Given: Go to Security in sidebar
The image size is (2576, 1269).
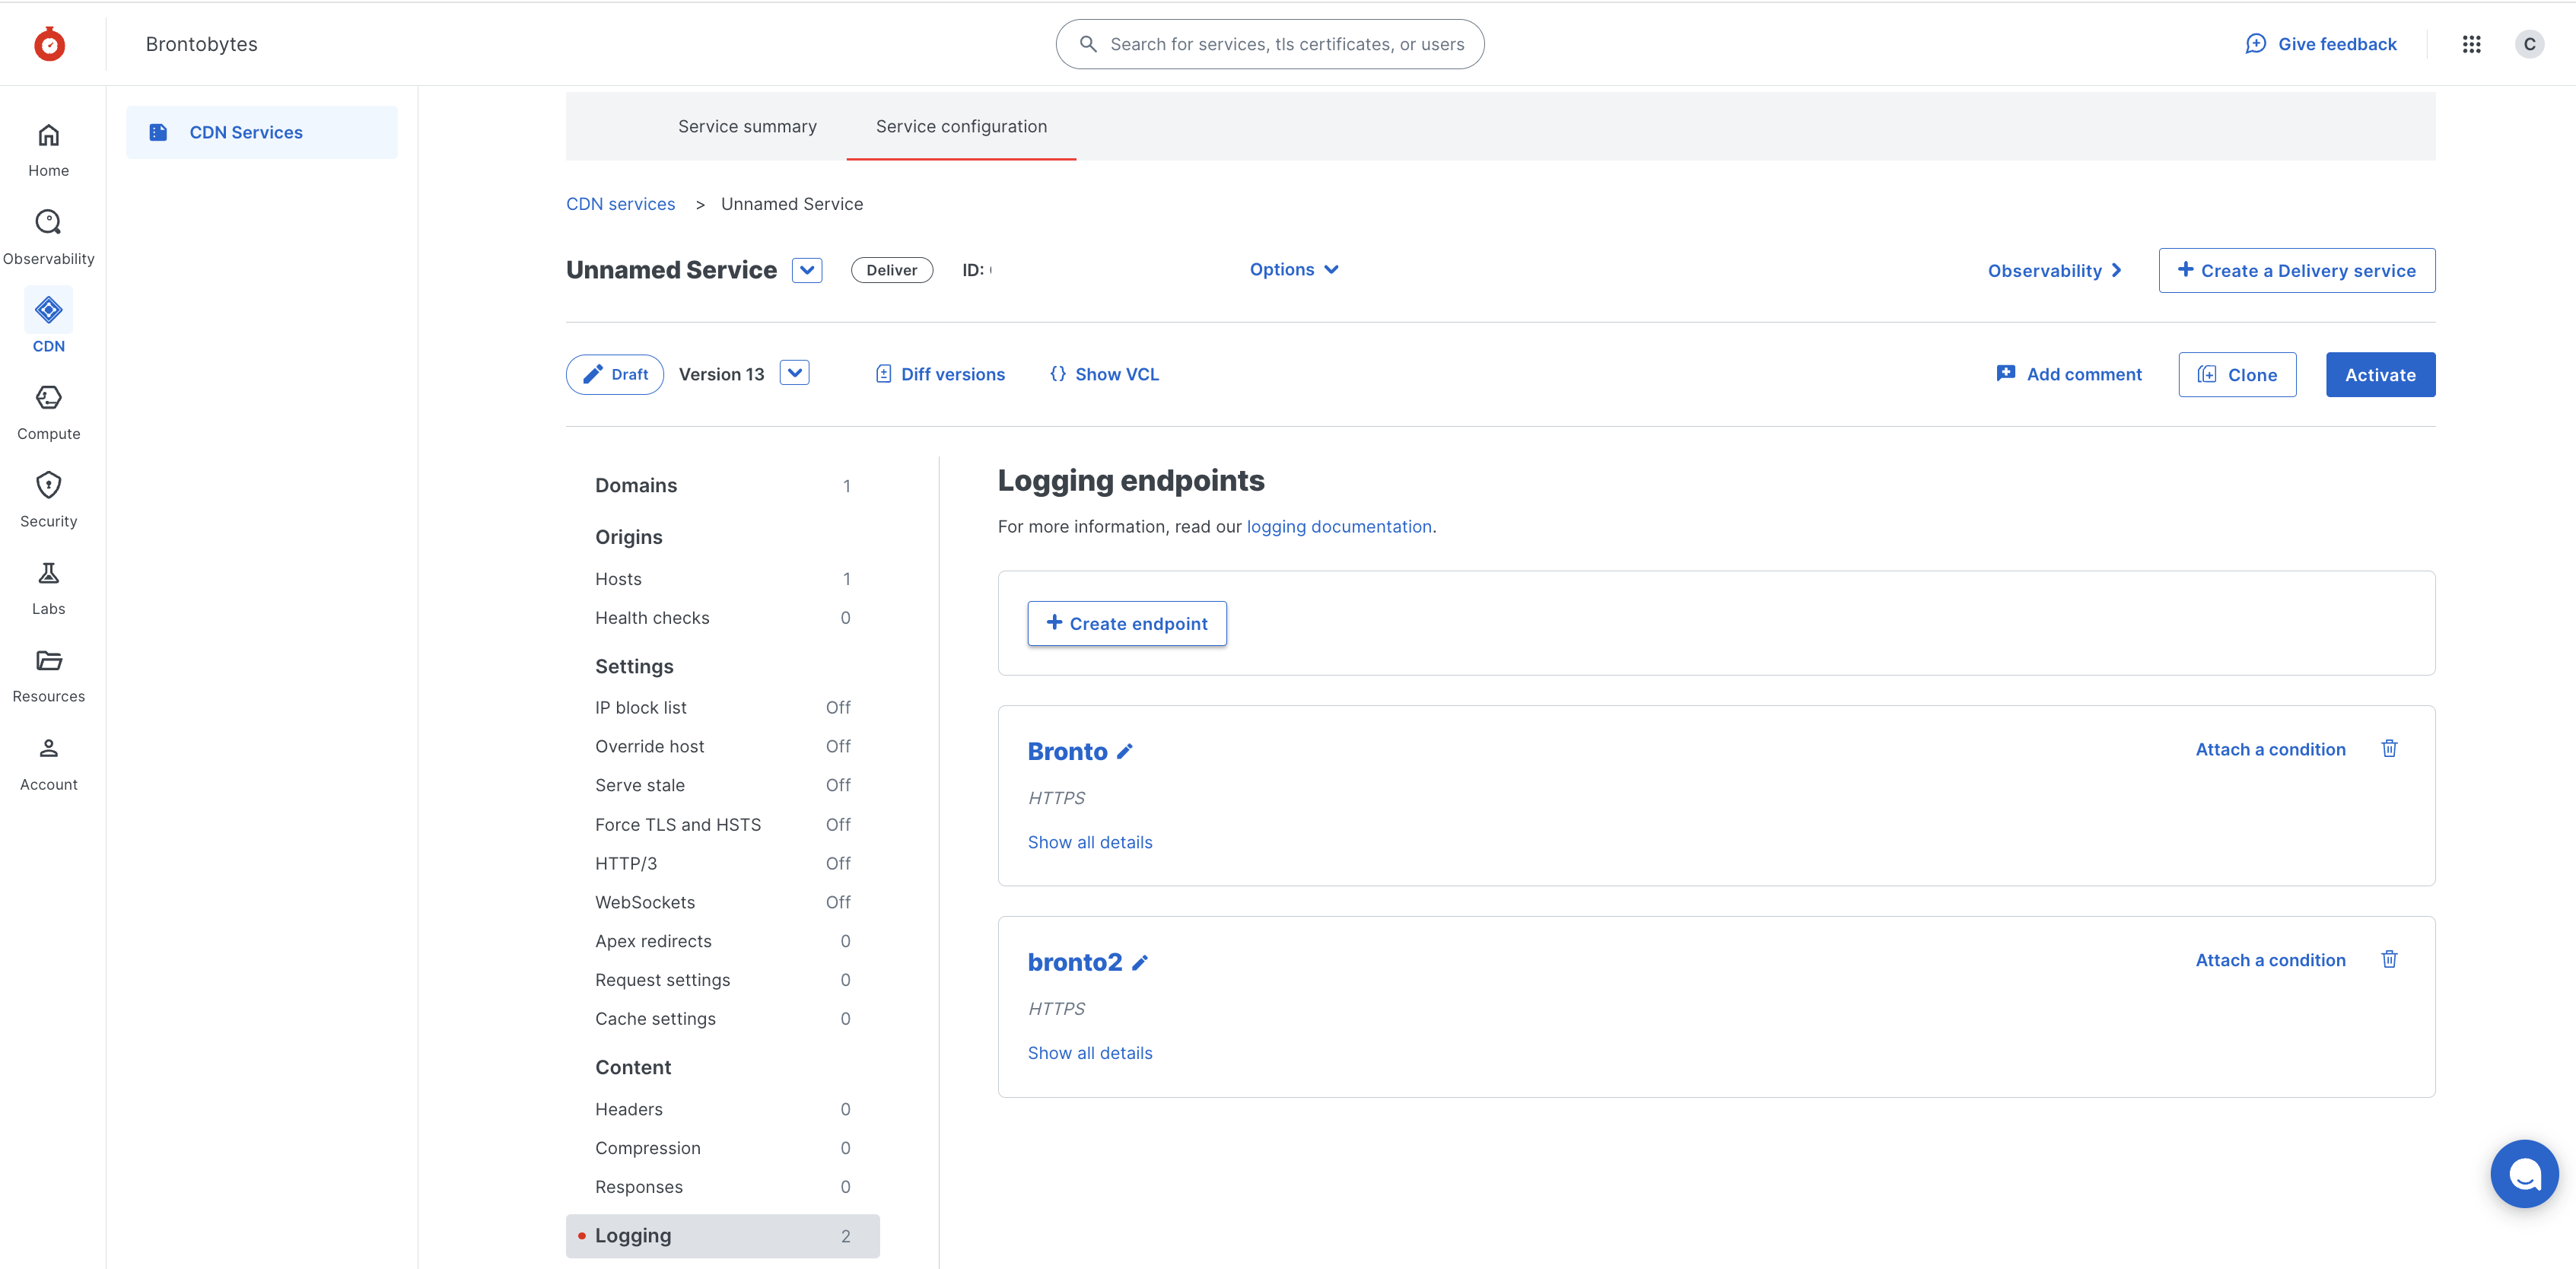Looking at the screenshot, I should [x=48, y=486].
